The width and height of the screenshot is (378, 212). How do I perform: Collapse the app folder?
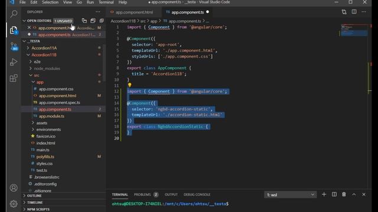pyautogui.click(x=40, y=82)
